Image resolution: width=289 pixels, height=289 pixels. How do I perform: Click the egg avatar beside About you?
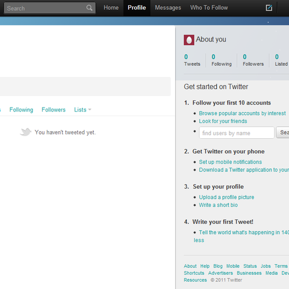click(189, 40)
